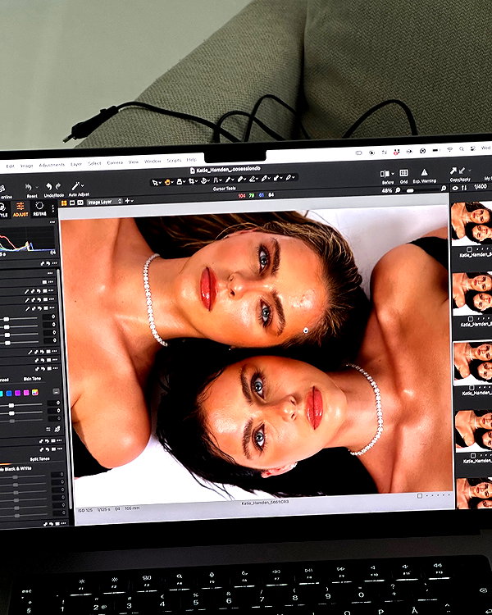Open the Camera menu
The image size is (492, 615).
115,162
